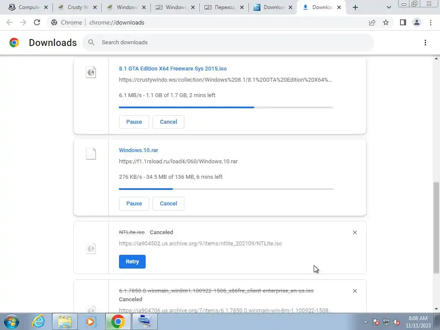
Task: Open a new tab with the plus button
Action: point(355,7)
